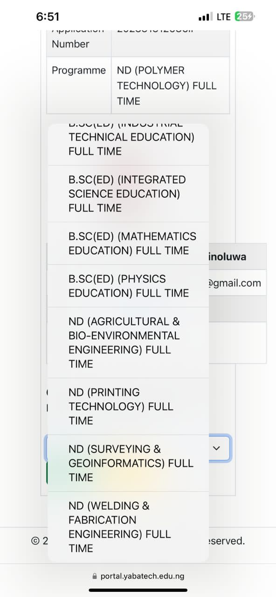Select ND Surveying & Geoinformatics option
The width and height of the screenshot is (276, 597).
(128, 463)
